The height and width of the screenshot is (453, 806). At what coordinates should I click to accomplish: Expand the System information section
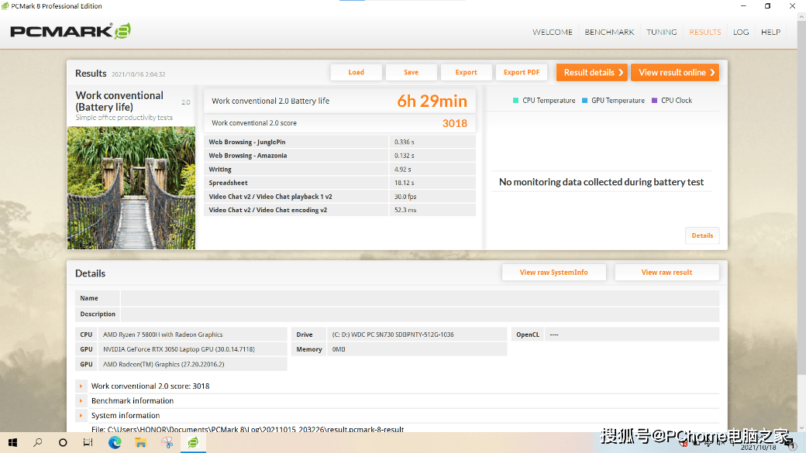81,415
